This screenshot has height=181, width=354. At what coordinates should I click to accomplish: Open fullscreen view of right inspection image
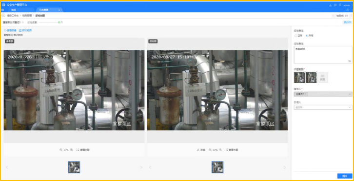pos(232,150)
